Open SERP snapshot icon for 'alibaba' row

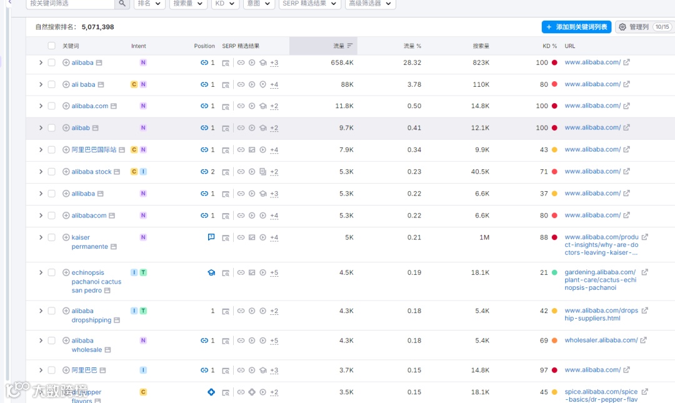pyautogui.click(x=226, y=63)
